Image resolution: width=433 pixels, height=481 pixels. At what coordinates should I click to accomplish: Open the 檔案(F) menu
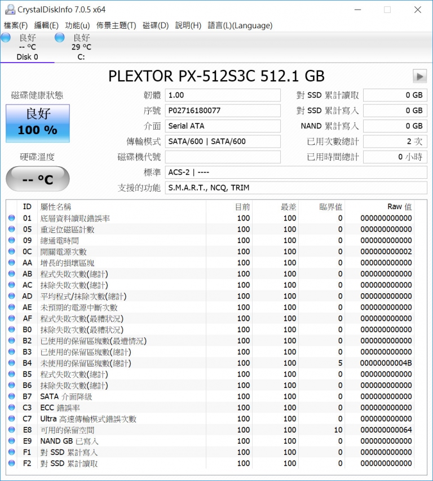[16, 25]
